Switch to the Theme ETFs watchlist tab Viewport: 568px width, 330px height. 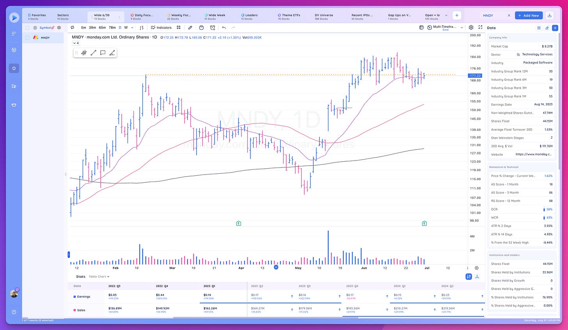click(x=289, y=17)
